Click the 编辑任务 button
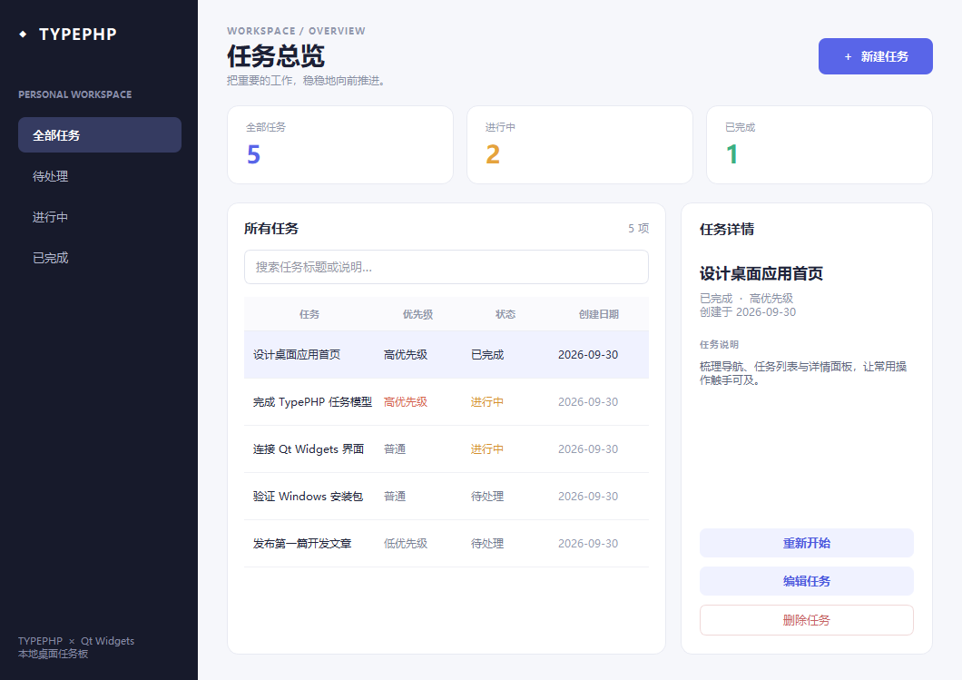962x680 pixels. 806,581
